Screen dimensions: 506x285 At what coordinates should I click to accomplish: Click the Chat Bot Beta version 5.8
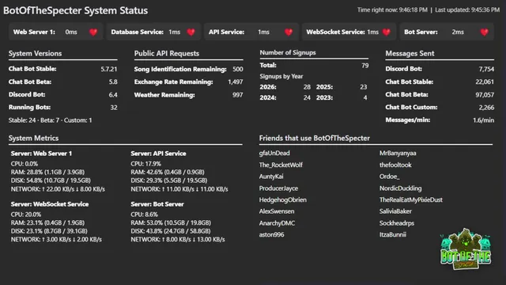[113, 82]
